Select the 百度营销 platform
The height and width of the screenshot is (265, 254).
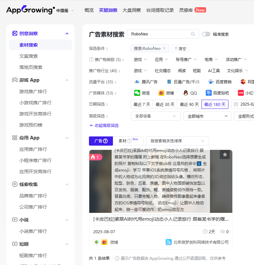click(x=220, y=82)
